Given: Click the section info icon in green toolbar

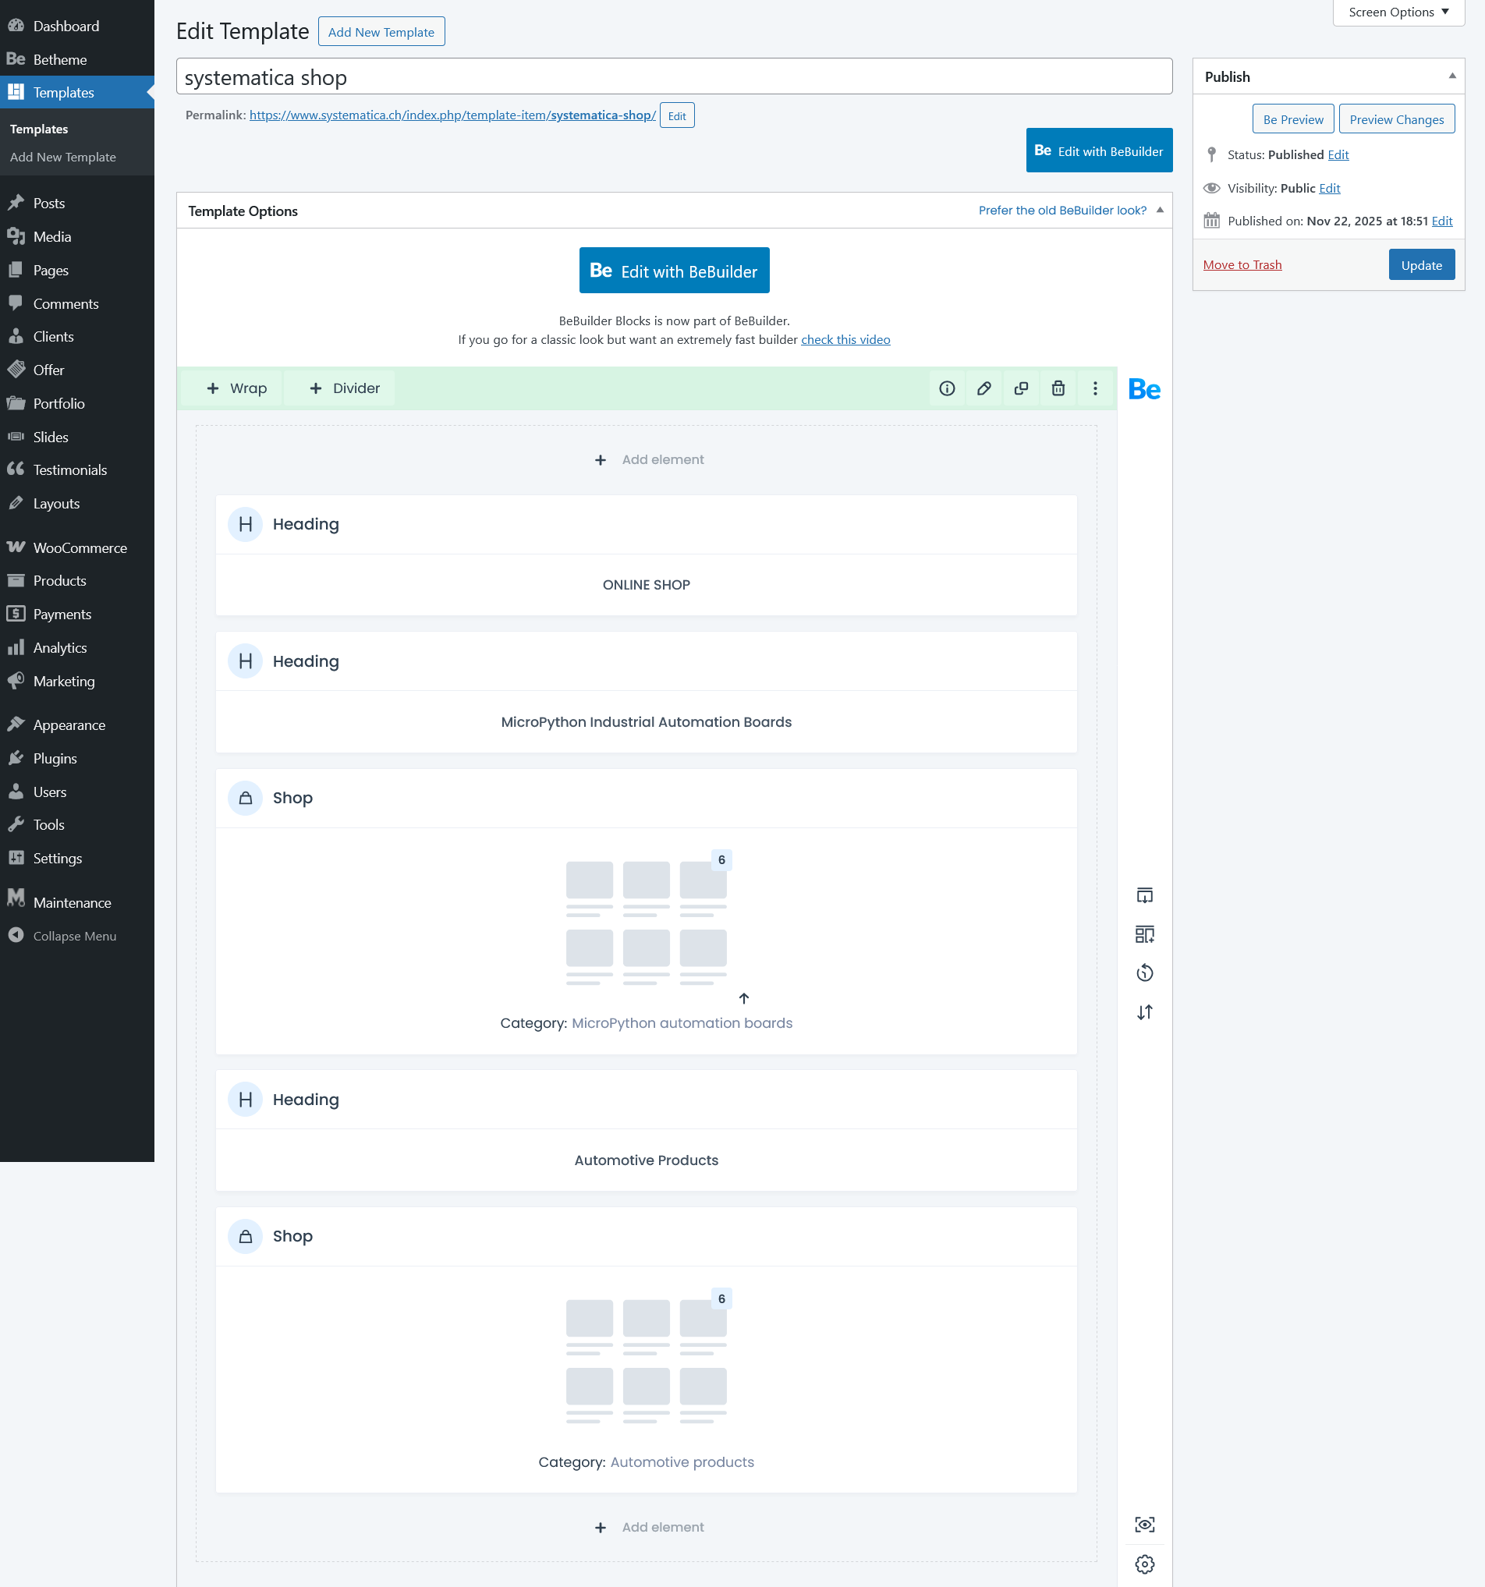Looking at the screenshot, I should (947, 388).
